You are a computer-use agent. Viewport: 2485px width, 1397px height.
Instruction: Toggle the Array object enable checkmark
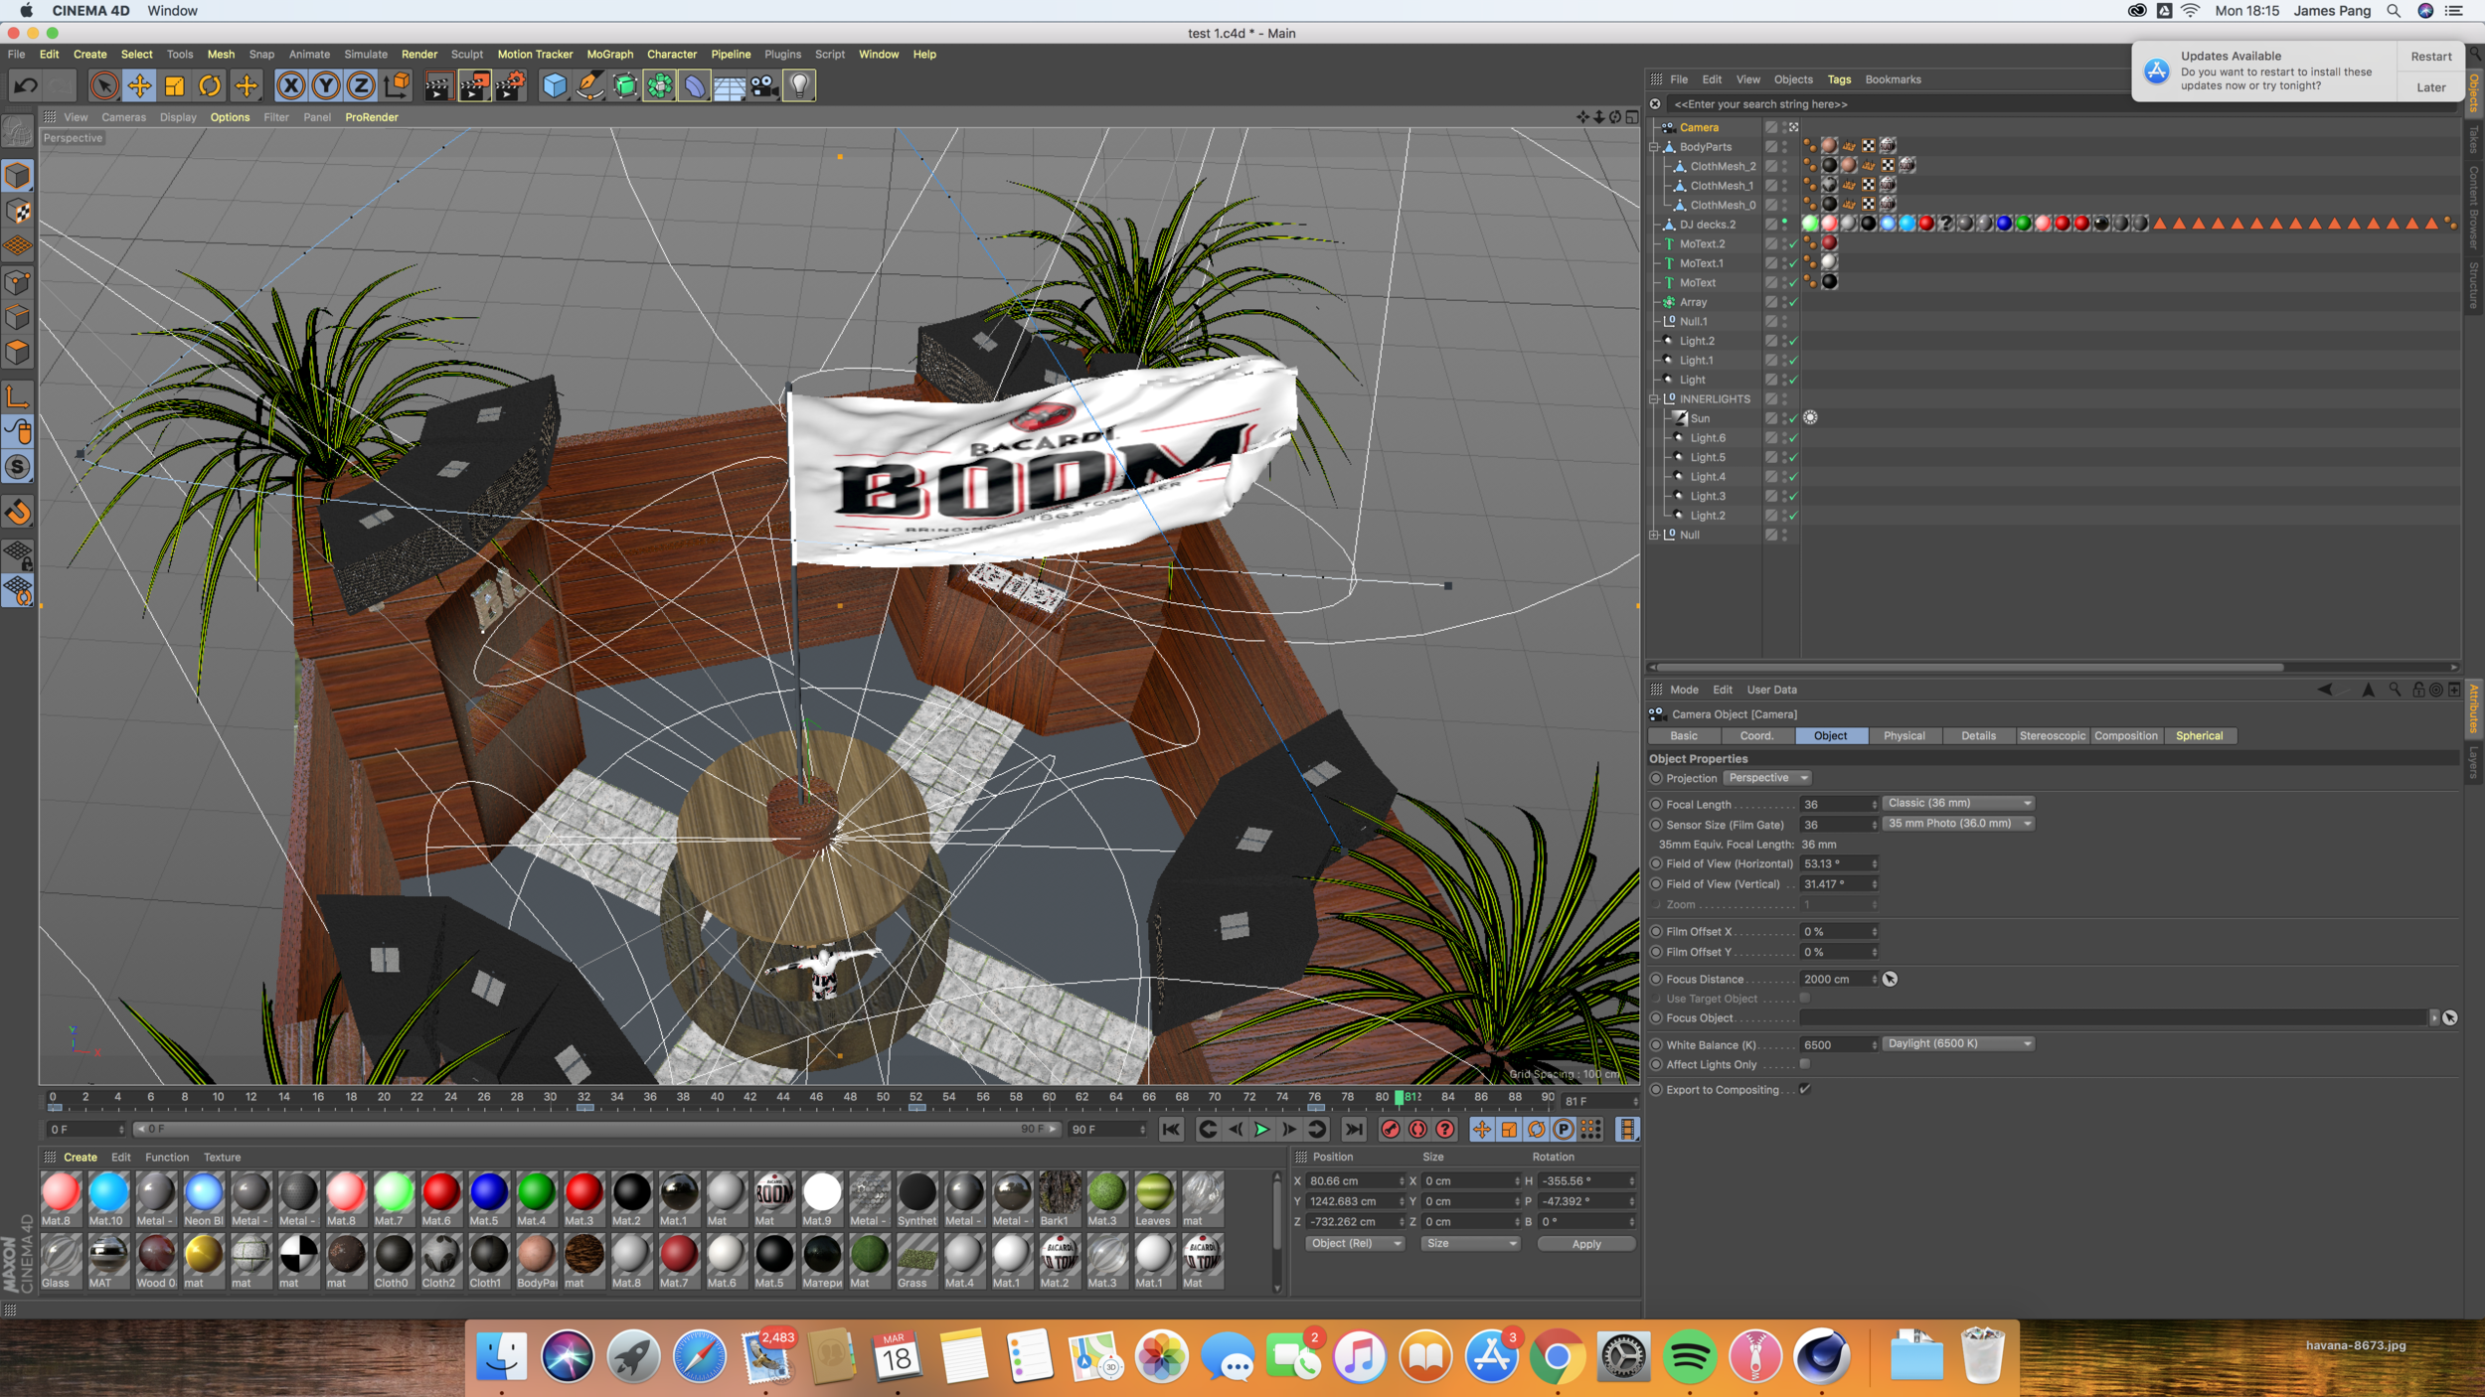(x=1793, y=302)
